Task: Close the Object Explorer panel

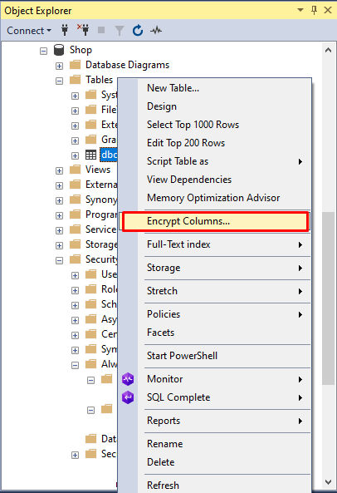Action: [328, 10]
